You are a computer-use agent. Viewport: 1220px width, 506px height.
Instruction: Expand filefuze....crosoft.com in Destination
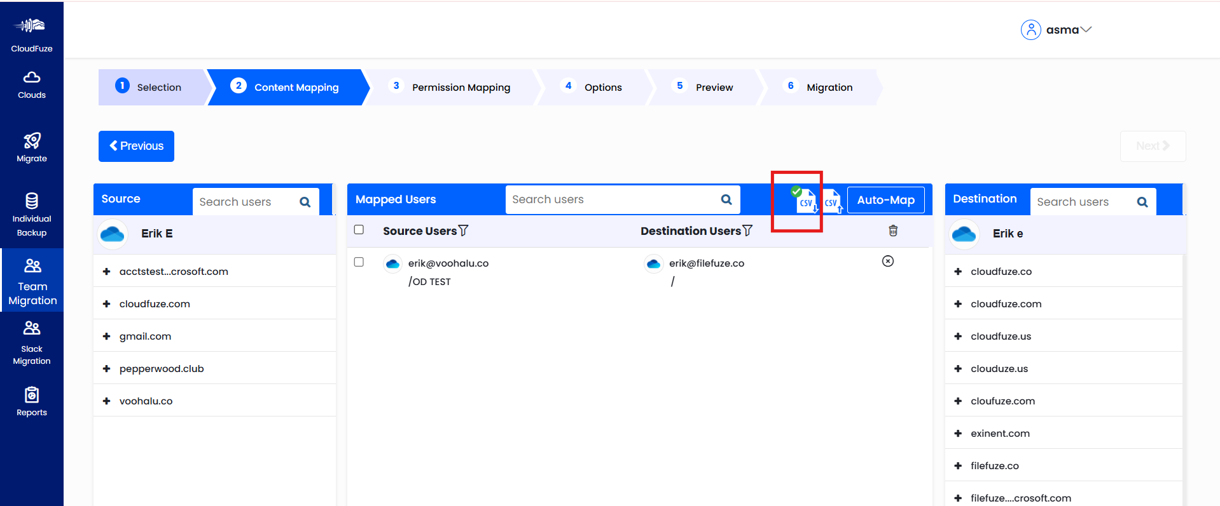958,498
